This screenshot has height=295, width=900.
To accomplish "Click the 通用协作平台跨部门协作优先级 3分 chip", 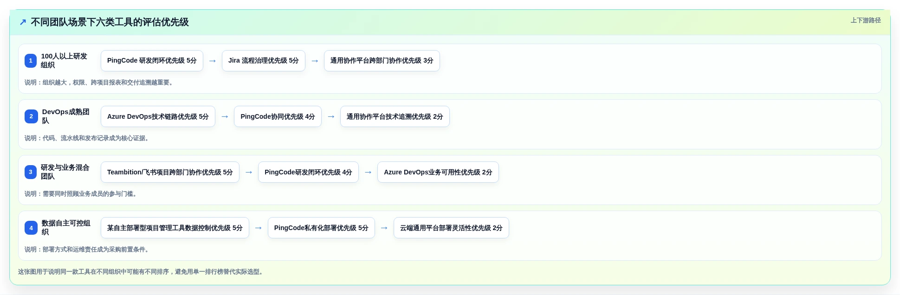I will coord(382,61).
